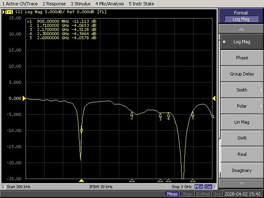Screen dimensions: 264x198
Task: Click the date and time readout
Action: [243, 194]
